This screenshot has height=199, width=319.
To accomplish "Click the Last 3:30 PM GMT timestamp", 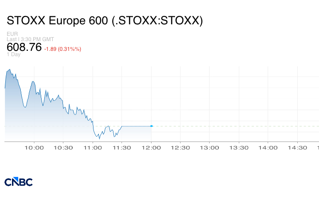I will 30,39.
